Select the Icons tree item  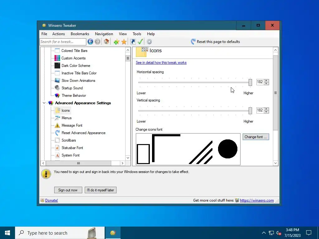63,110
